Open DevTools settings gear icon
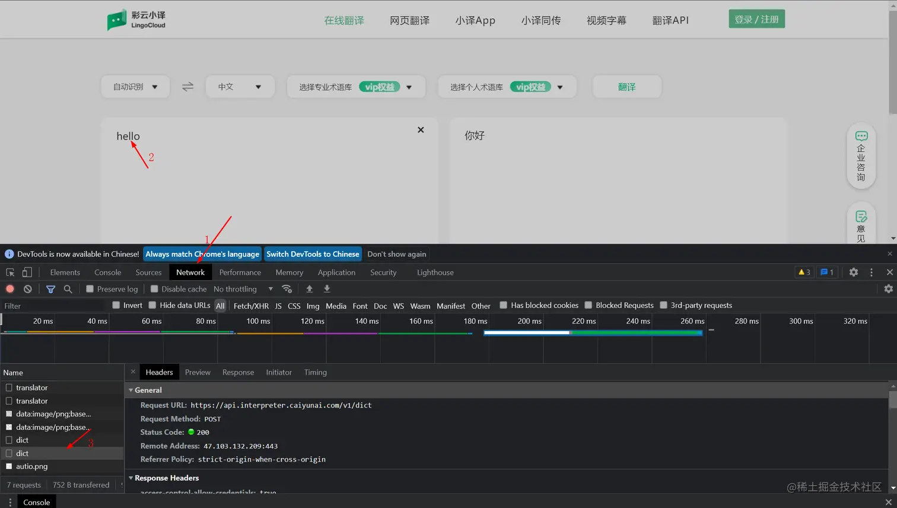897x508 pixels. coord(854,272)
